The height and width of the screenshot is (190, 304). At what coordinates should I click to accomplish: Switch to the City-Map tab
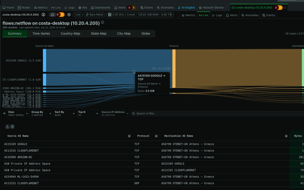[124, 34]
